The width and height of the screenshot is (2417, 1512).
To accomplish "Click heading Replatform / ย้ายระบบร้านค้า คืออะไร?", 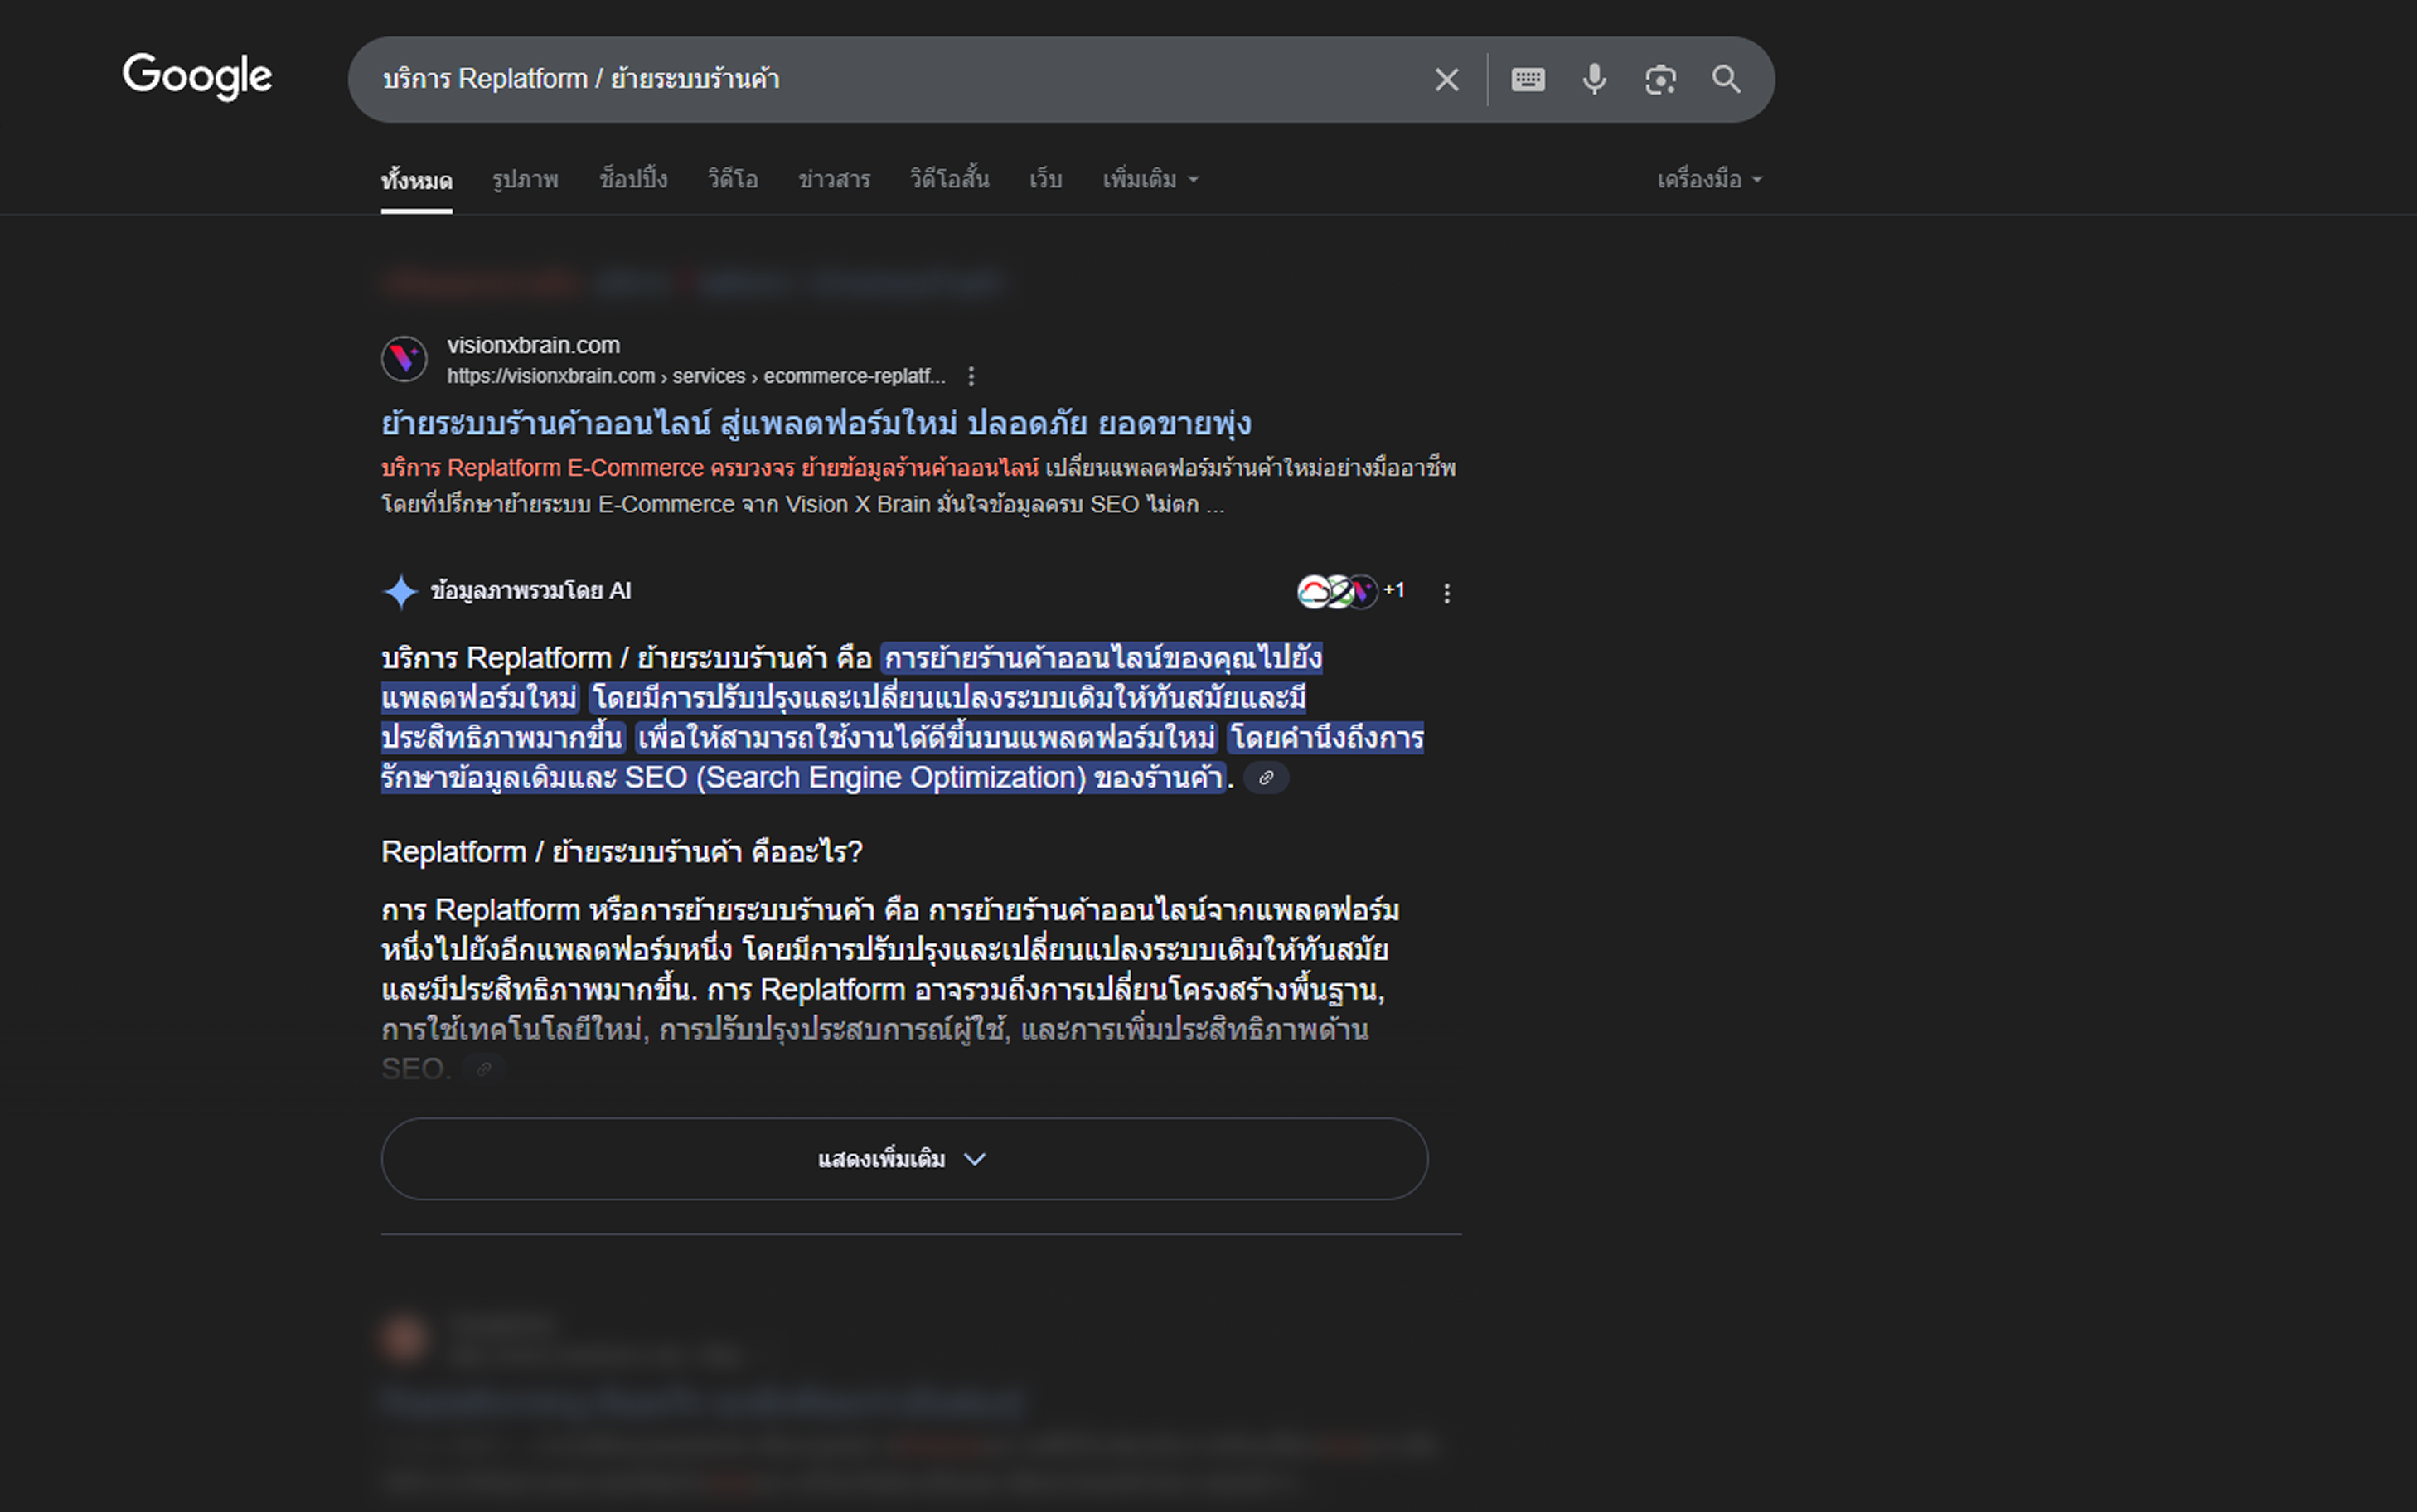I will click(x=622, y=852).
